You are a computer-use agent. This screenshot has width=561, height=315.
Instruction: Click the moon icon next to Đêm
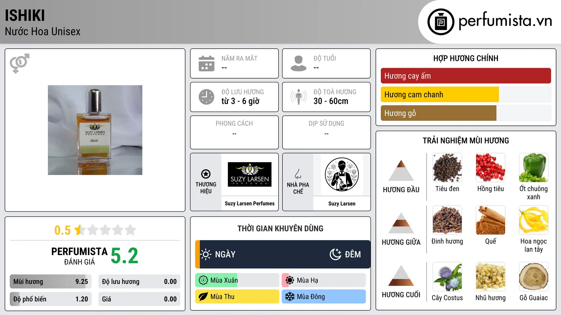(335, 254)
